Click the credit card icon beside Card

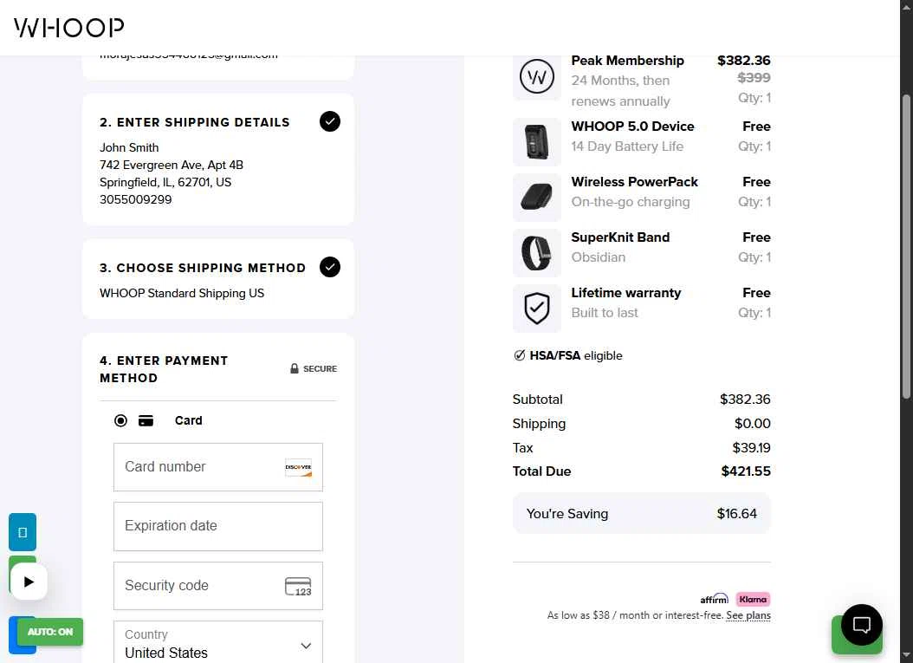[146, 420]
